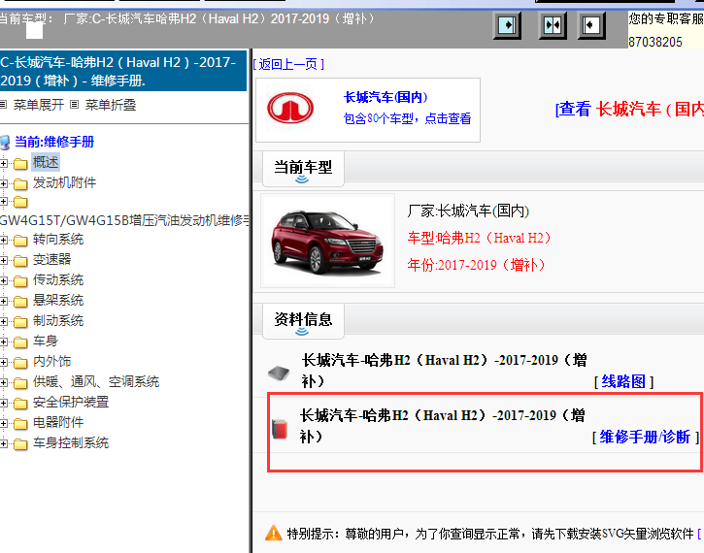Click the 电器附件 folder icon
704x553 pixels.
pos(20,424)
